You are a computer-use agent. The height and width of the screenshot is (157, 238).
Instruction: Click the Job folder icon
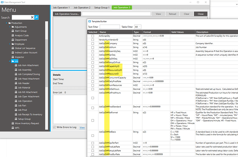tap(13, 61)
